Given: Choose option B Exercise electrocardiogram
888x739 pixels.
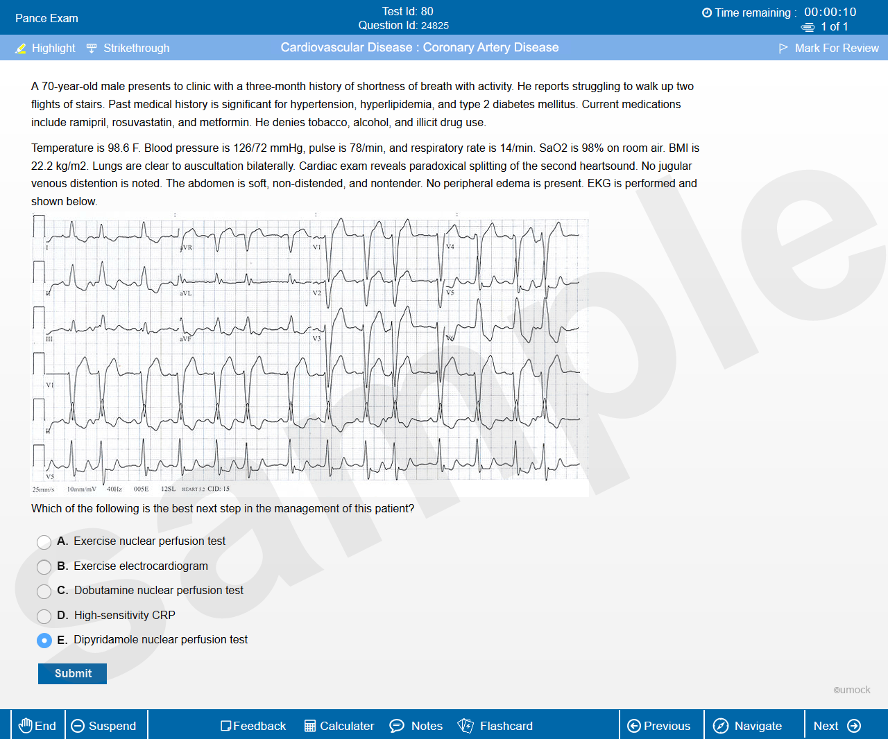Looking at the screenshot, I should point(44,567).
